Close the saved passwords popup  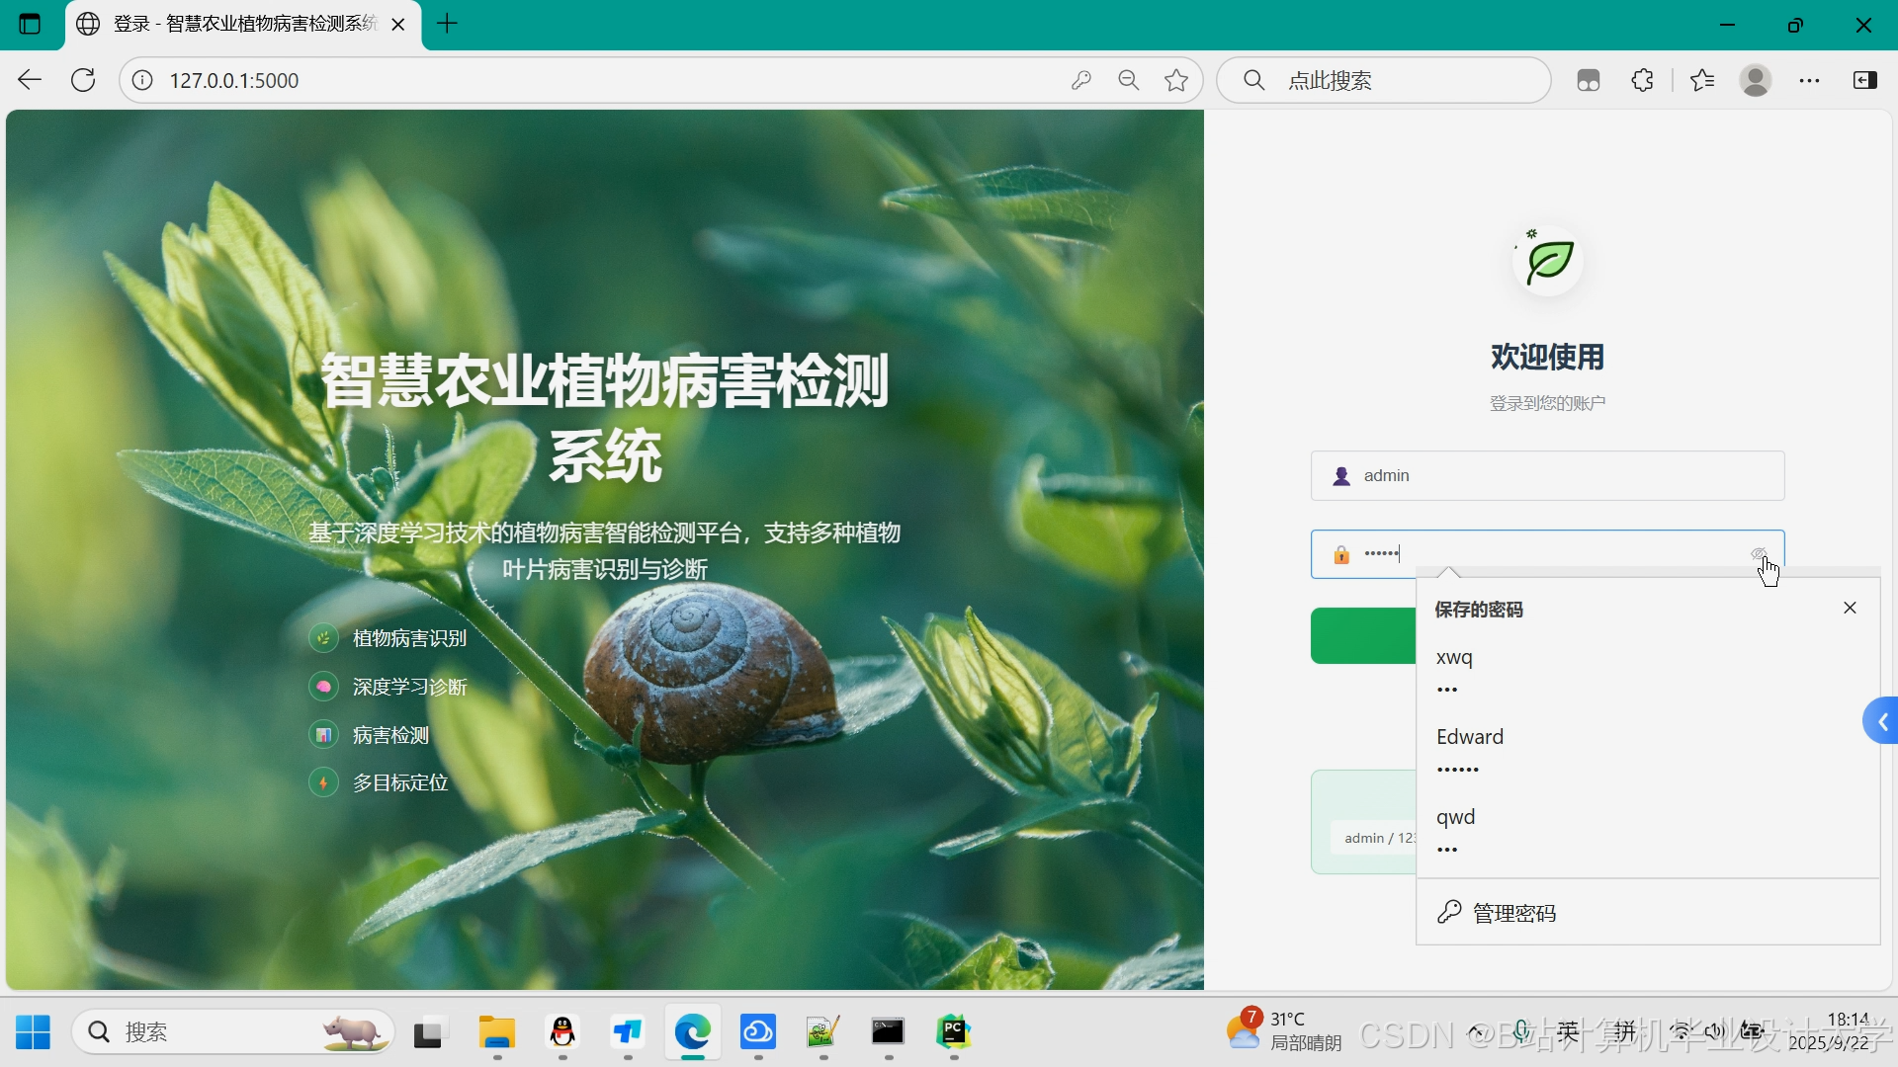1850,608
